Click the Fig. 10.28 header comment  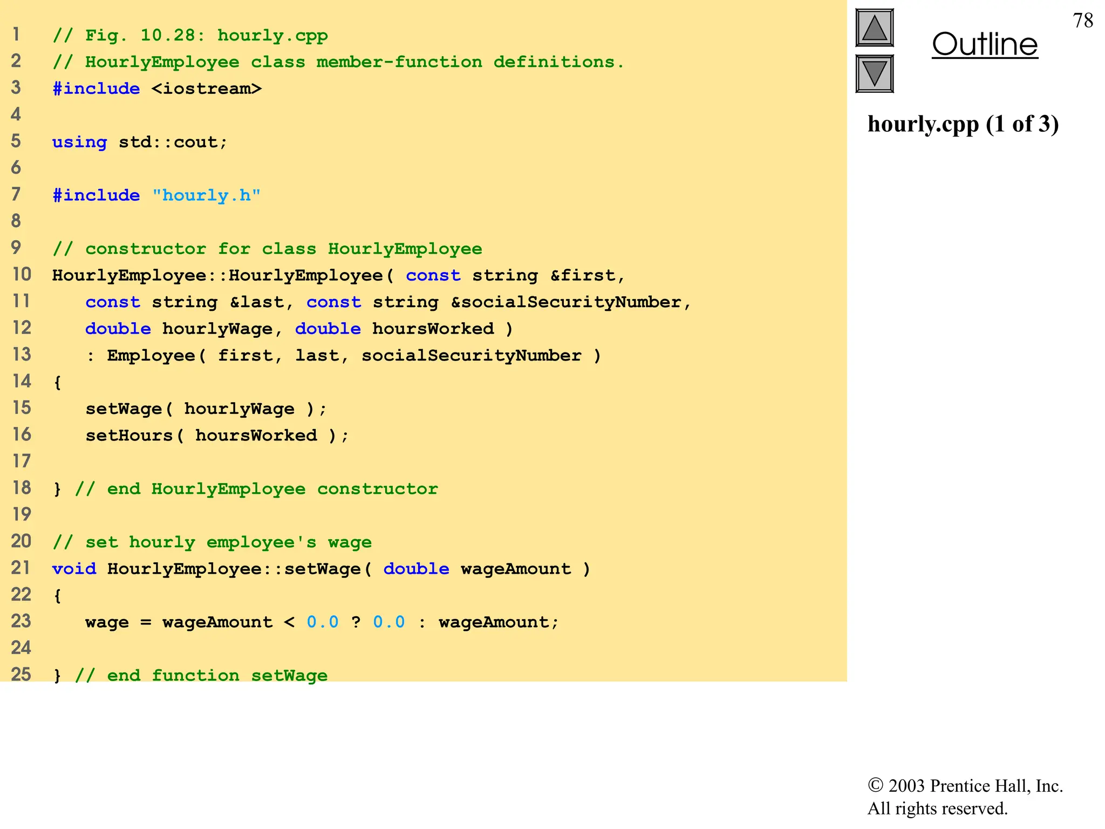coord(190,36)
